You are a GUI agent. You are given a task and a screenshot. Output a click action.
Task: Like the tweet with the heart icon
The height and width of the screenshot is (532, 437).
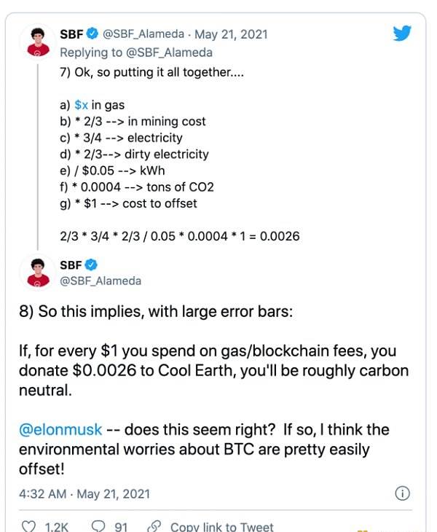tap(28, 526)
